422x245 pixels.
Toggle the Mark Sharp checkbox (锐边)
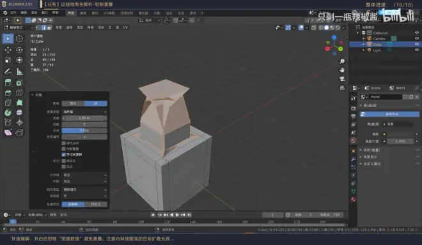tap(64, 167)
